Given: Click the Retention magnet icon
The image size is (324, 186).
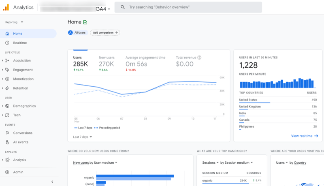Looking at the screenshot, I should coord(7,88).
